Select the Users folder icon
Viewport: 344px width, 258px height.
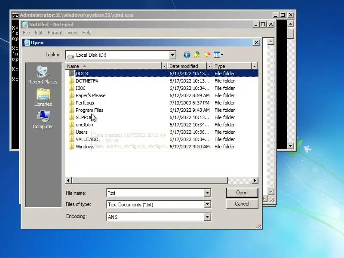(x=71, y=132)
